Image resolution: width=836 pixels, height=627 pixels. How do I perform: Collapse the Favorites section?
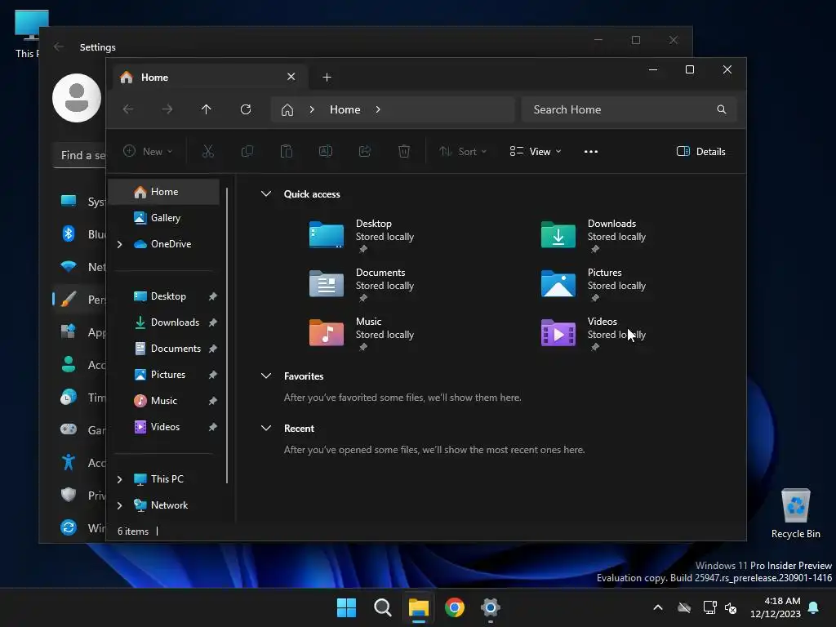[266, 376]
